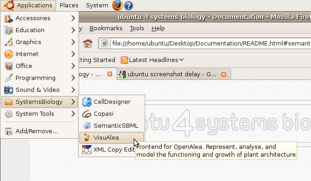Viewport: 311px width, 181px height.
Task: Open the Help icon in the top panel
Action: tap(129, 6)
